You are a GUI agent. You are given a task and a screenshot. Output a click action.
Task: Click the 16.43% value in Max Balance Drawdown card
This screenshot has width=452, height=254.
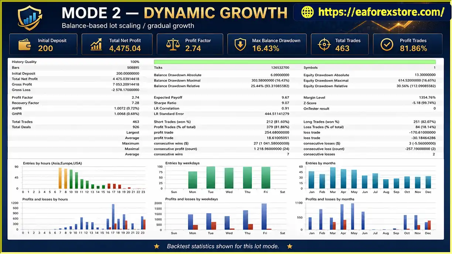266,48
